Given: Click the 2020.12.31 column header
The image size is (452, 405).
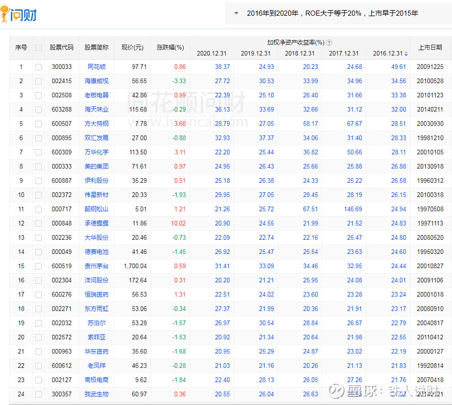Looking at the screenshot, I should (x=211, y=53).
